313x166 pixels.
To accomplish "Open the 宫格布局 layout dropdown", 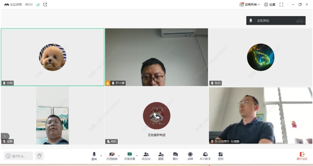I will tap(250, 5).
